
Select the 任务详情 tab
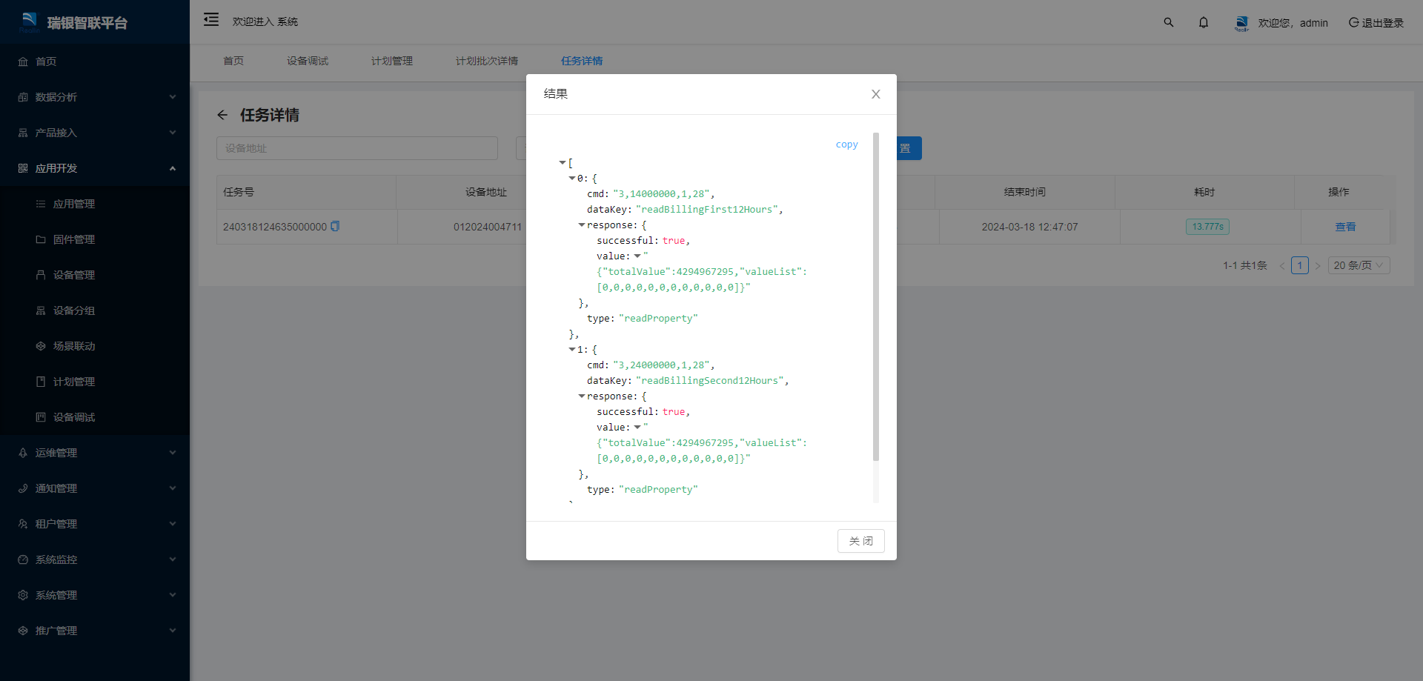click(582, 61)
